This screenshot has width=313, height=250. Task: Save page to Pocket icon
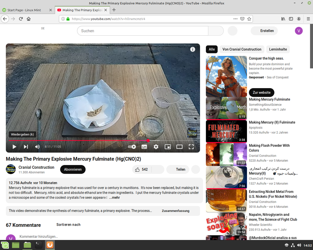coord(242,19)
